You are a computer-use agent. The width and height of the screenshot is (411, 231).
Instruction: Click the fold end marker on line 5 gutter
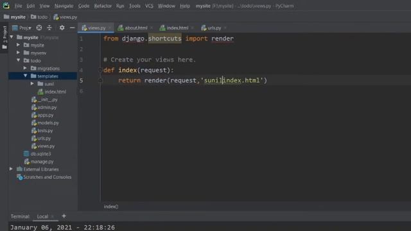coord(100,81)
